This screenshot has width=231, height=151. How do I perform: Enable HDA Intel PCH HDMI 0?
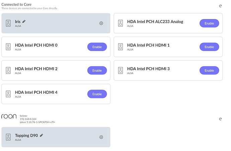point(97,47)
